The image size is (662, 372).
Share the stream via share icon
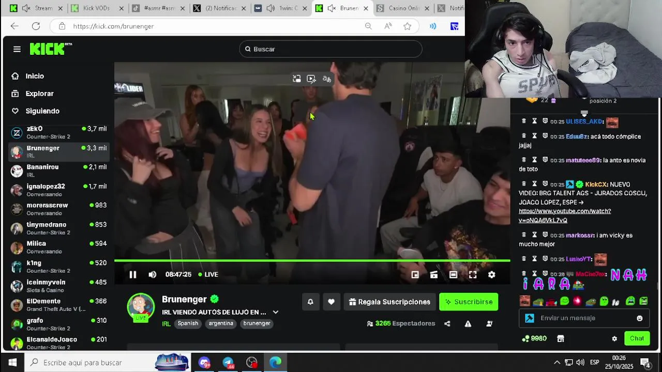coord(447,323)
